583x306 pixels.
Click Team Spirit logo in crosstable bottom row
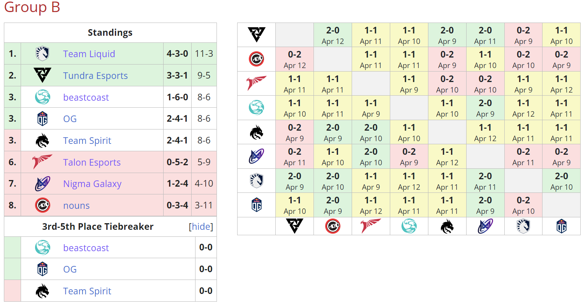coord(447,226)
